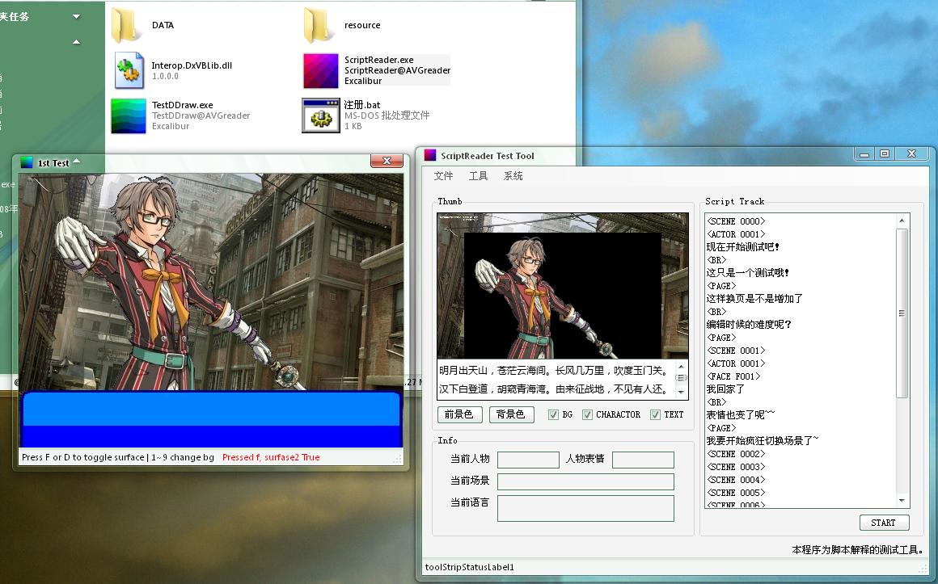Click the 前景色 button
Image resolution: width=938 pixels, height=584 pixels.
click(460, 414)
